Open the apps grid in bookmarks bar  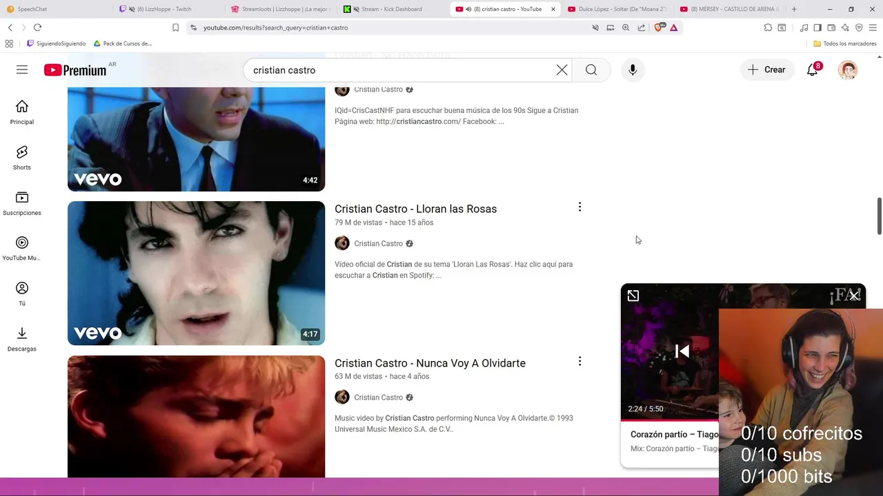(9, 43)
